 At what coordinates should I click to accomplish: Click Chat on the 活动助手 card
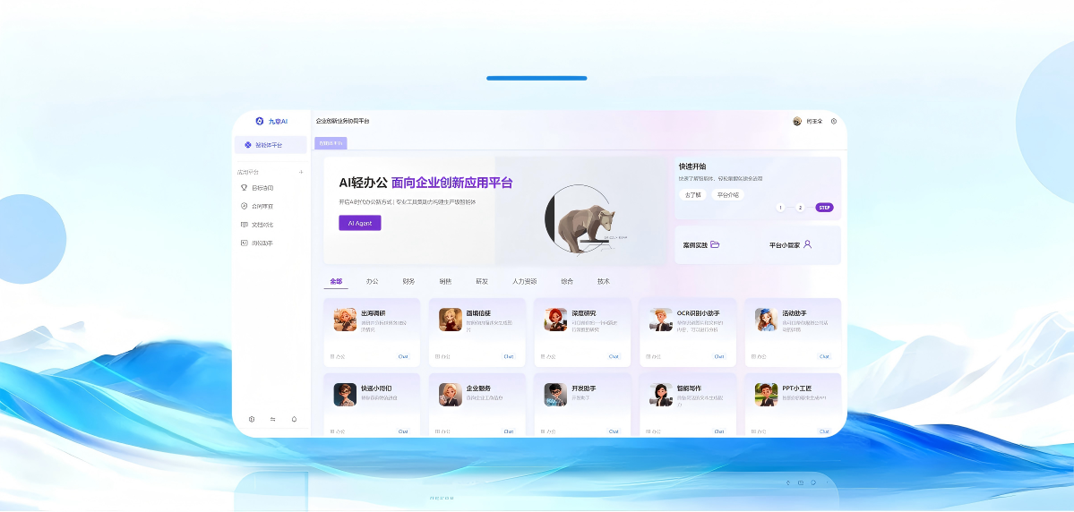[x=824, y=356]
